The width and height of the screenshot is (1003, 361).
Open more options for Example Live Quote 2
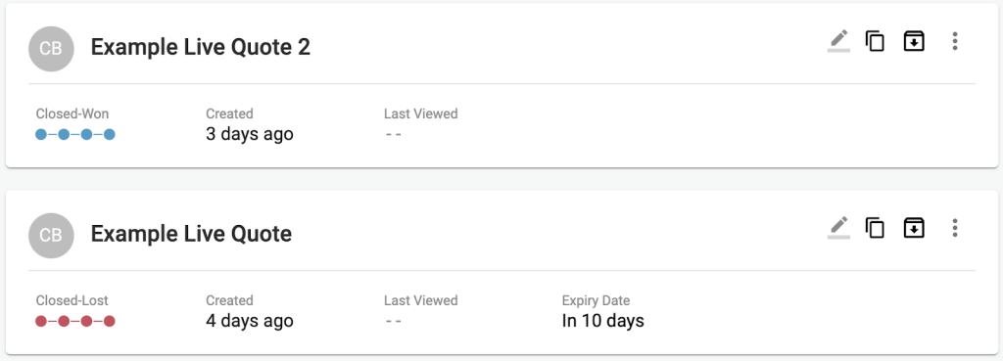click(x=954, y=41)
